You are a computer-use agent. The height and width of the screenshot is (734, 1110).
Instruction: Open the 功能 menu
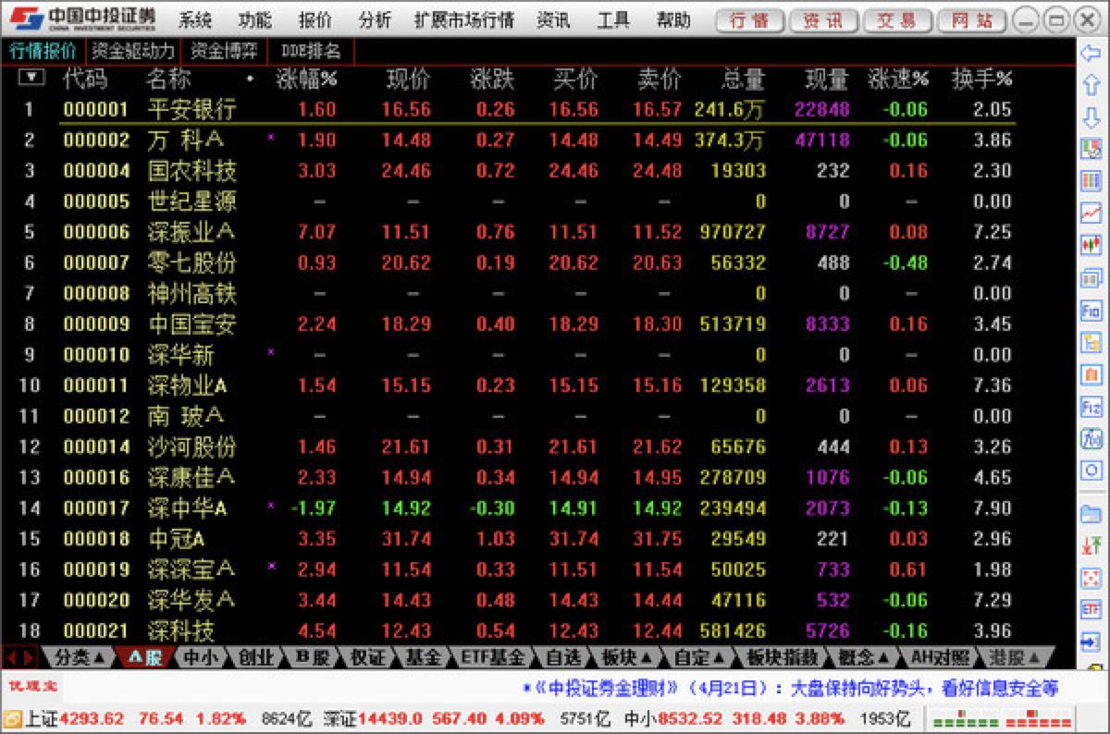click(x=254, y=19)
